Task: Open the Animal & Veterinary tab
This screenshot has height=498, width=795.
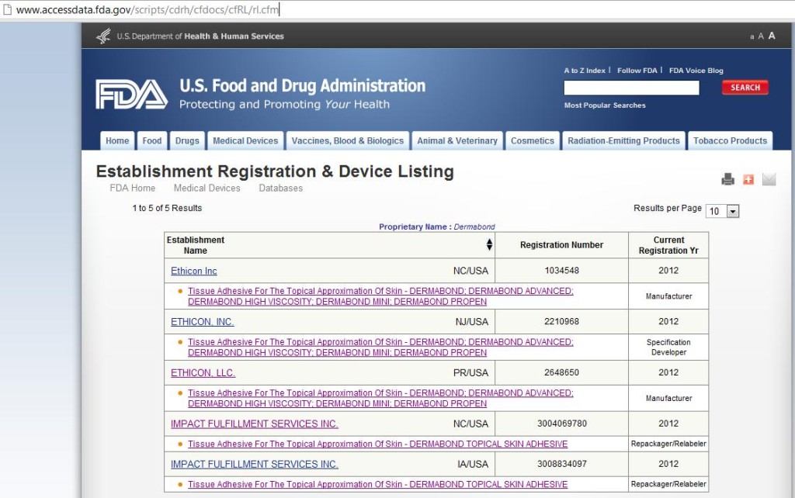Action: point(457,141)
